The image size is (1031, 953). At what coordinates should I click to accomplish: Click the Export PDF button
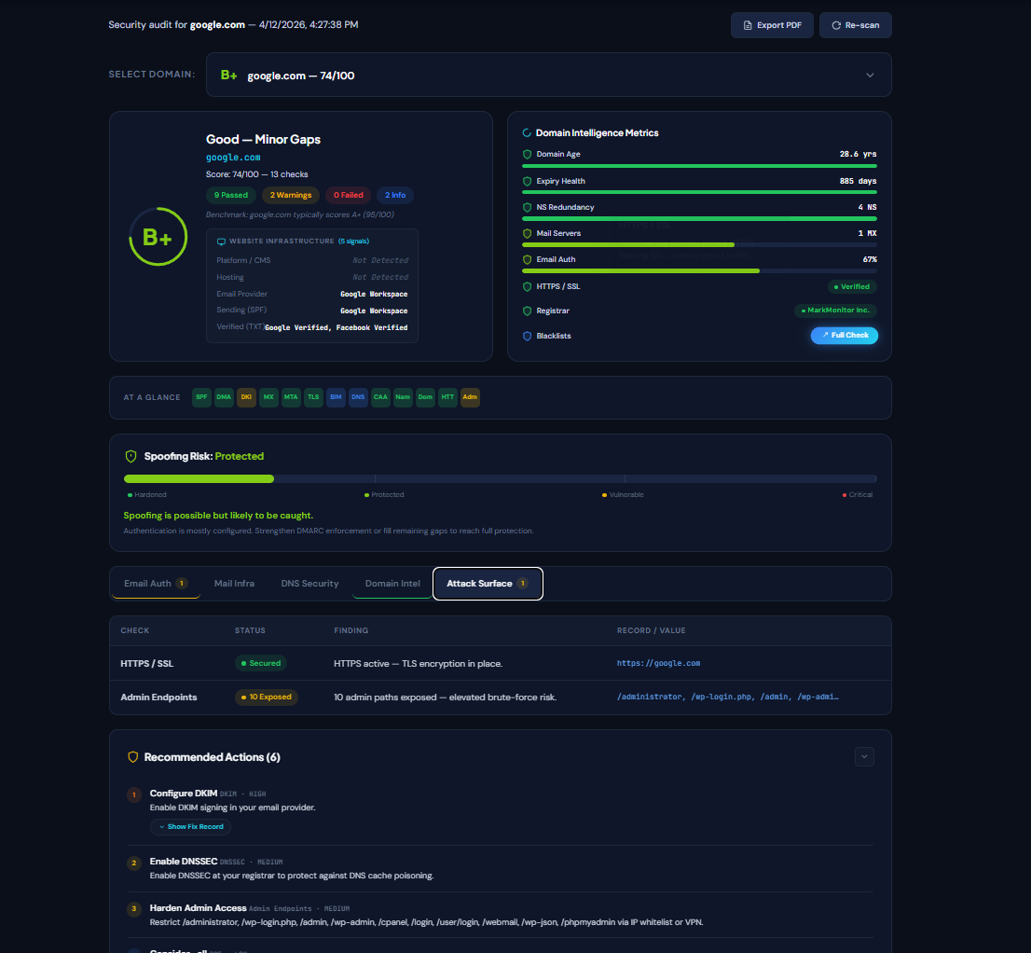pos(772,25)
